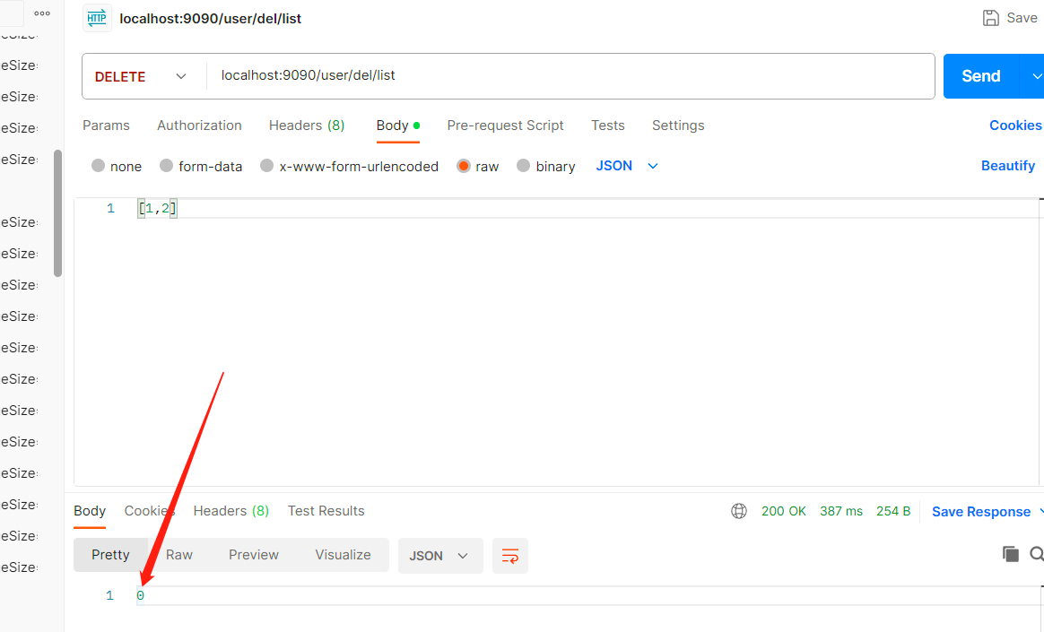This screenshot has height=632, width=1044.
Task: Switch to the Headers (8) request tab
Action: point(307,126)
